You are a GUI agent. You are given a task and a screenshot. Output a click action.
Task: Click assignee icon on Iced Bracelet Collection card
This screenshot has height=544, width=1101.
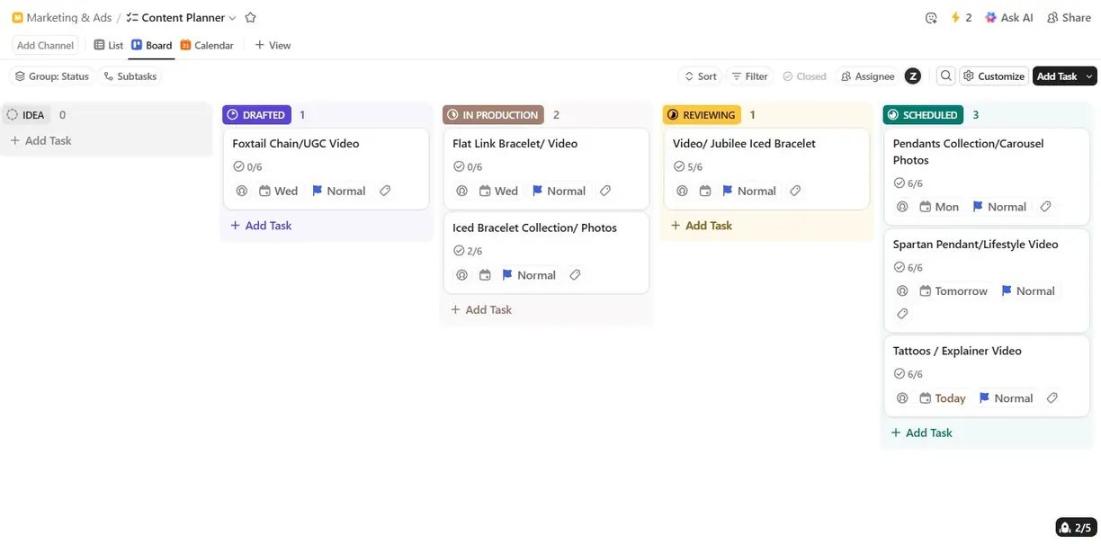[x=461, y=275]
